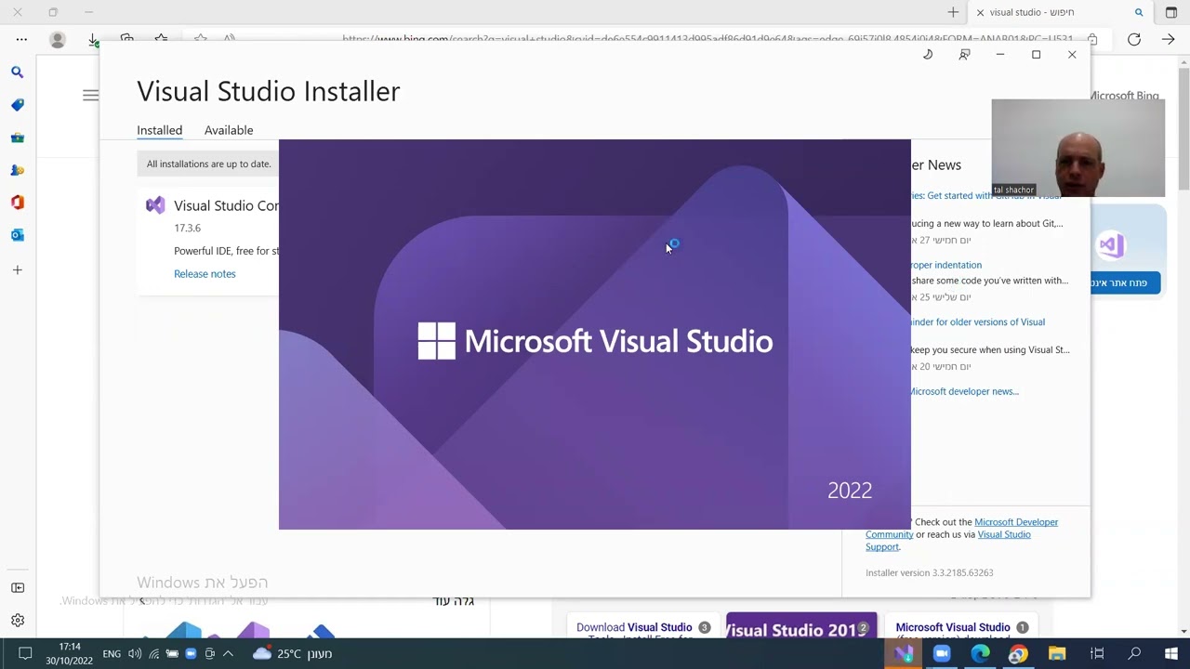Click the ENG language indicator
Screen dimensions: 1190x669
112,653
